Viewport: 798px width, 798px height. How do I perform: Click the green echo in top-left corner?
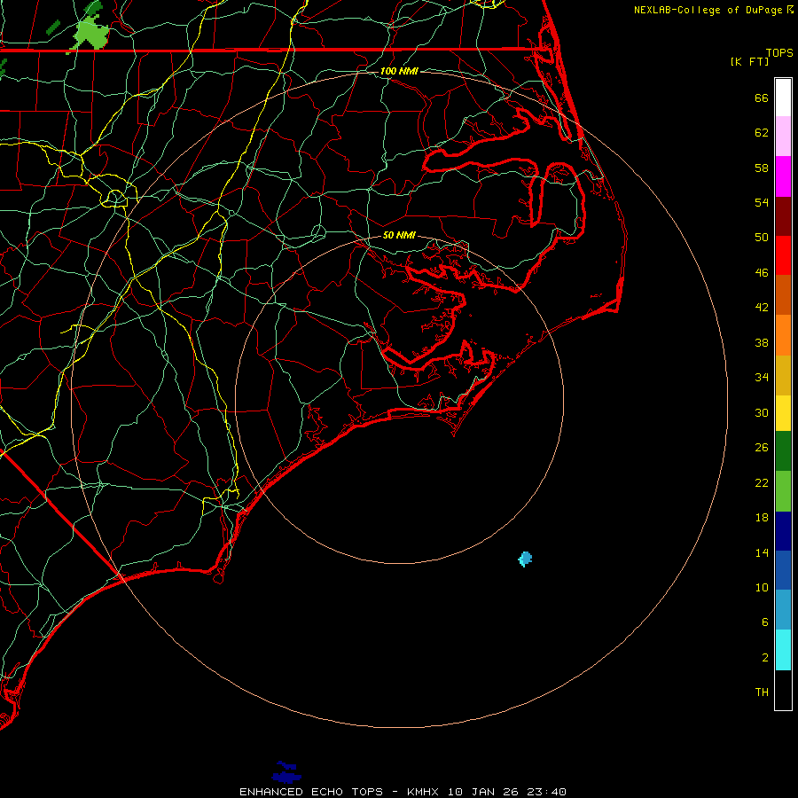(91, 34)
